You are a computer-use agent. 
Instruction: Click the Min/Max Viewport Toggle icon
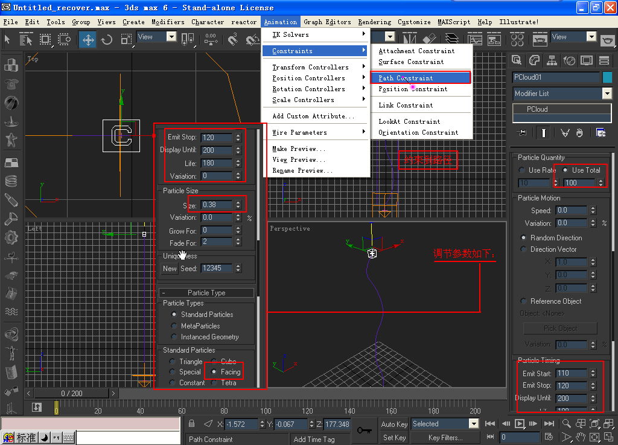[x=609, y=437]
